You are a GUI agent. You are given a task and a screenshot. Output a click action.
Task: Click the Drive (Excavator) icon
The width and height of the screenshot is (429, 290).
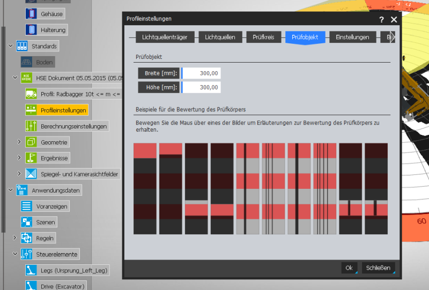pos(31,286)
